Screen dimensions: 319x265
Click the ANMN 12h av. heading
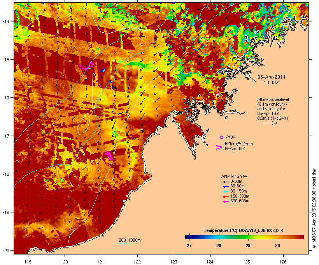[x=235, y=176]
